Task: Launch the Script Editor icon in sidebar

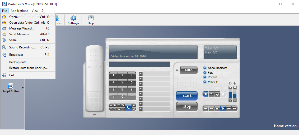Action: (11, 88)
